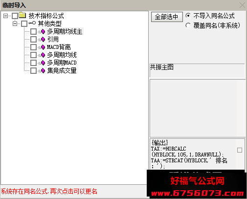Screen dimensions: 247x199
Task: Click the magenta diamond icon for 多周期MACD
Action: 43,63
